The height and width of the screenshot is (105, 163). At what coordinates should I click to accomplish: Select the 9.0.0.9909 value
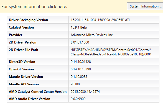tap(78, 99)
